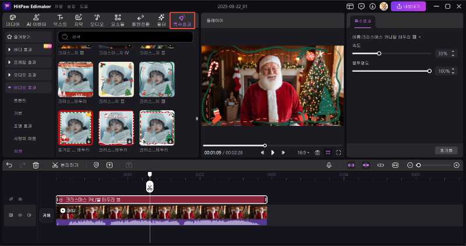Download the candy-stripe tree border effect
Screen dimensions: 466x246
point(170,141)
